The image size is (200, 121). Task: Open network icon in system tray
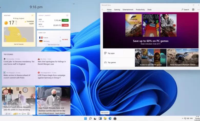coord(185,118)
